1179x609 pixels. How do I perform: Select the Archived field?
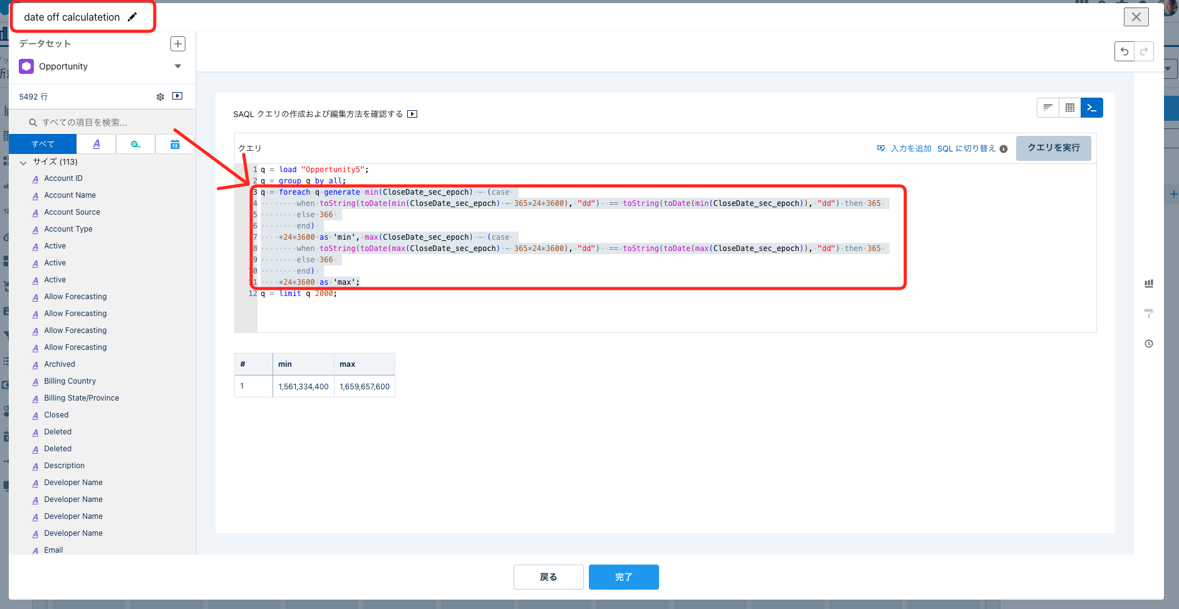tap(60, 364)
